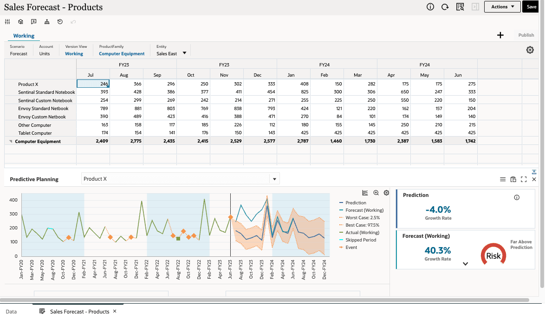This screenshot has width=545, height=320.
Task: Maximize the Predictive Planning panel
Action: coord(524,179)
